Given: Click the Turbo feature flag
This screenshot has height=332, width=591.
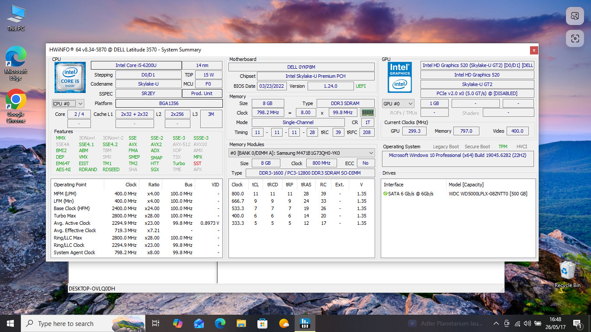Looking at the screenshot, I should point(179,163).
